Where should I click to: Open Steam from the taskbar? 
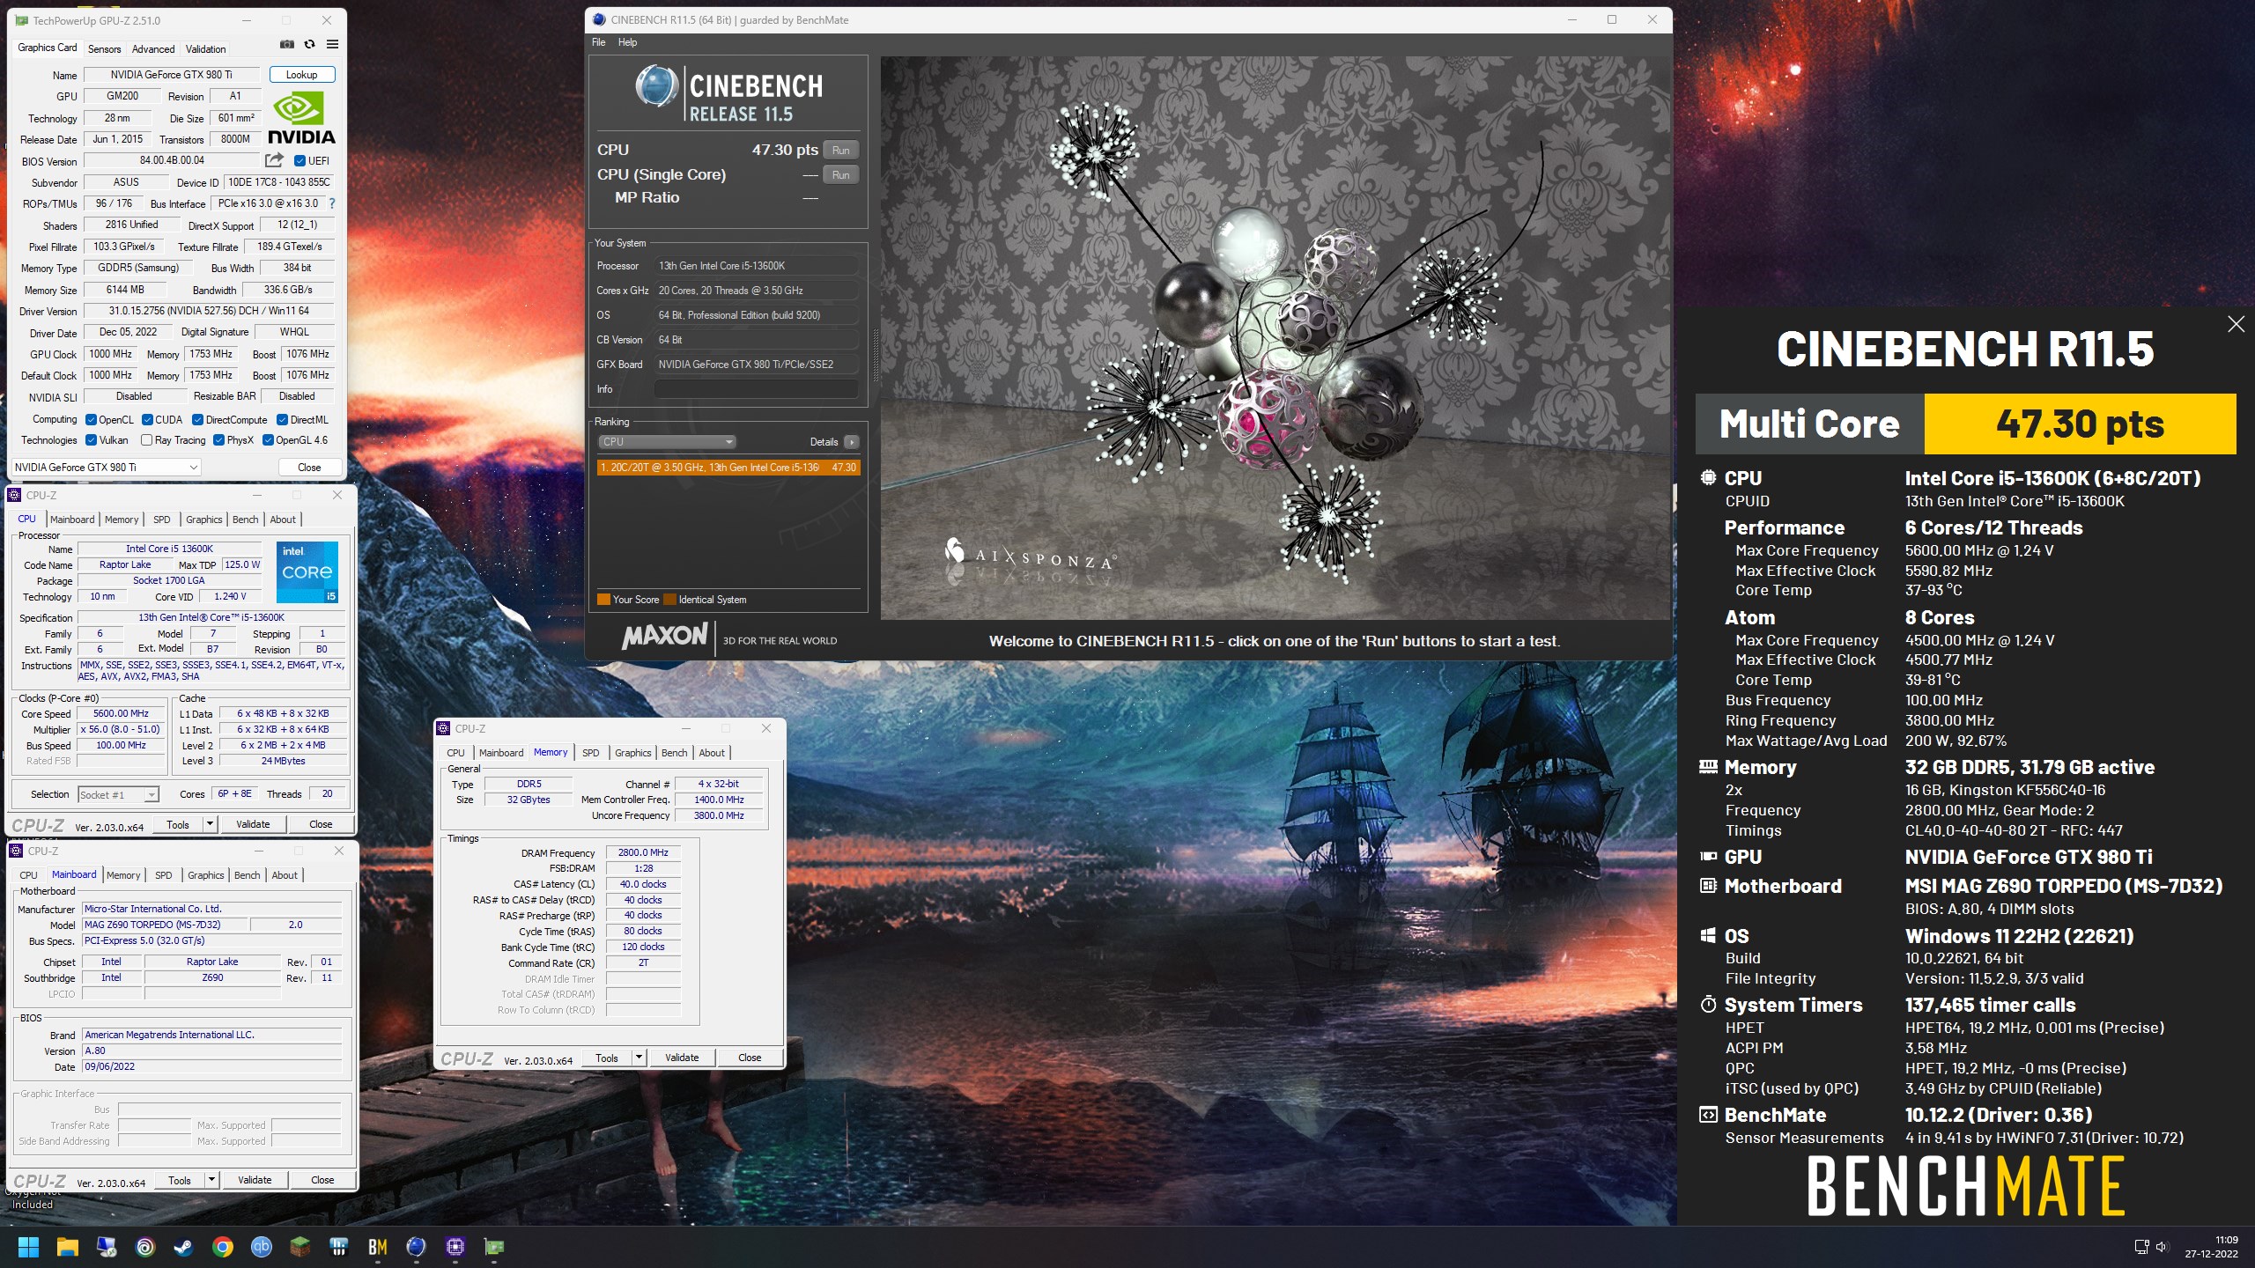tap(183, 1247)
